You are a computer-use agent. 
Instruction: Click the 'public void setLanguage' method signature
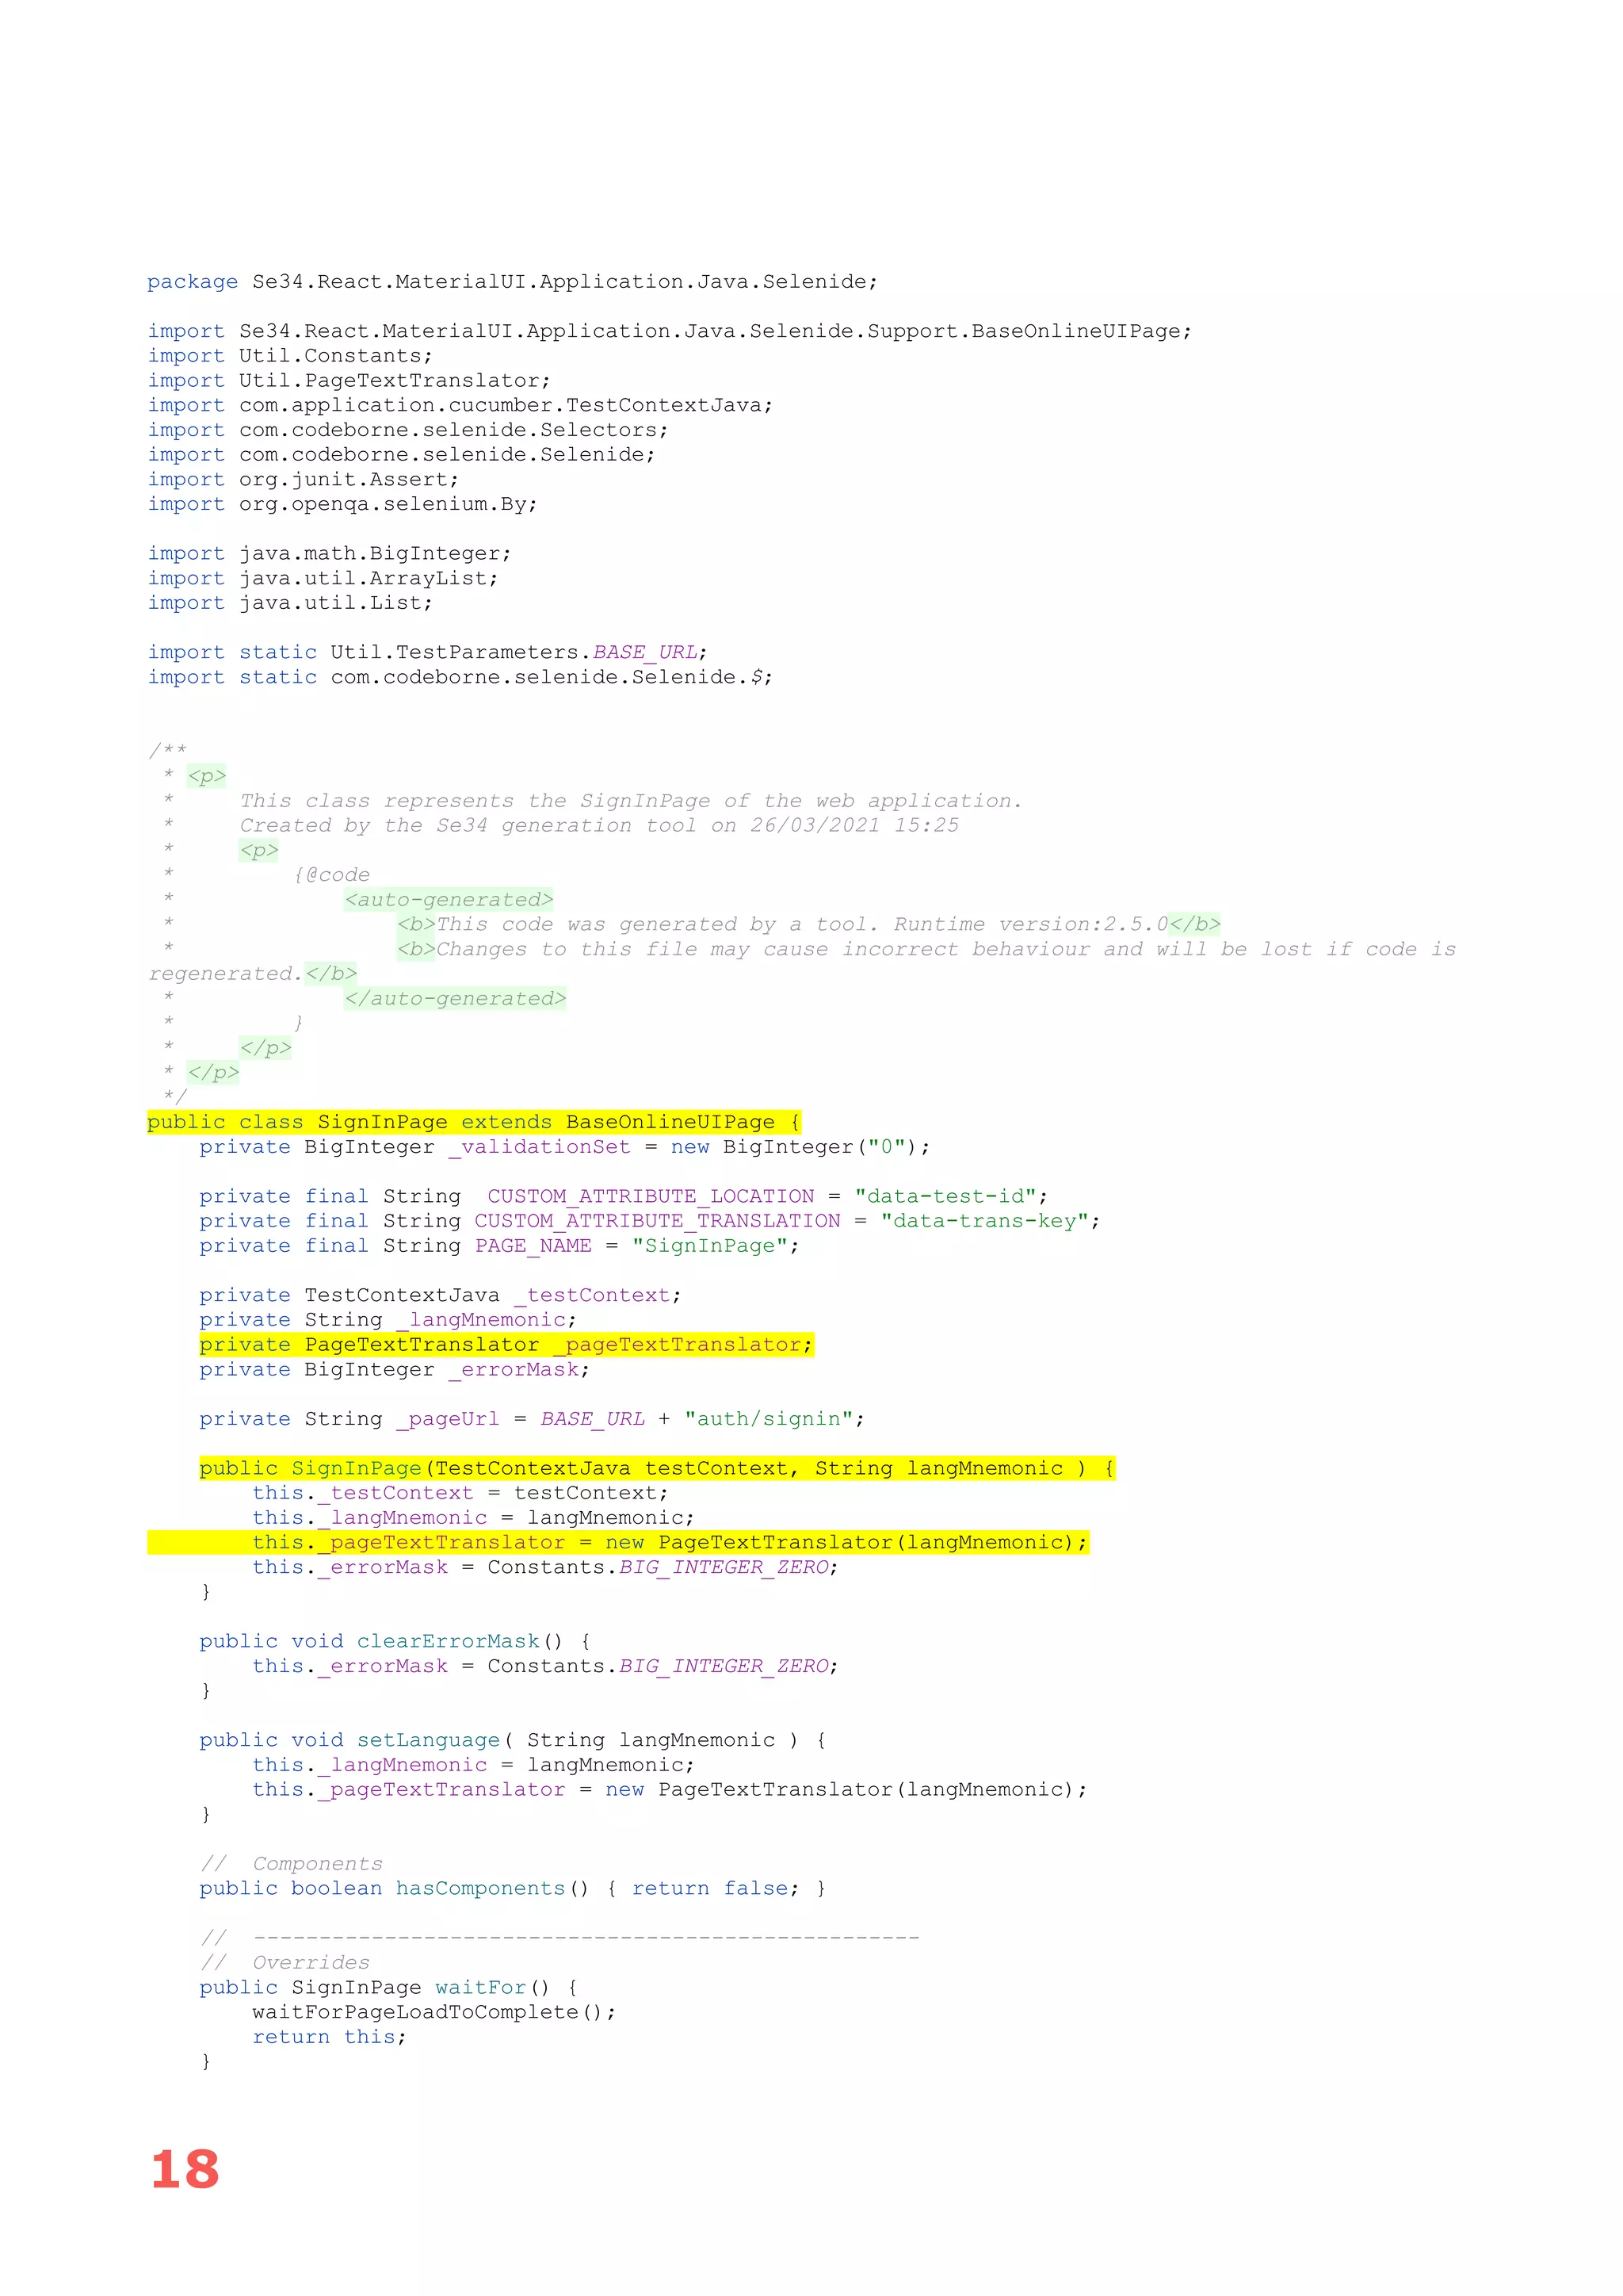point(513,1740)
